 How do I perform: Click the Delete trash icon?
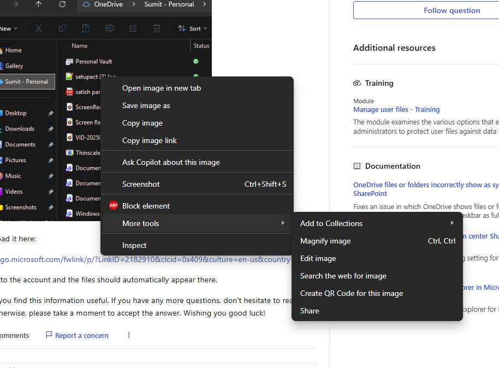click(x=157, y=28)
